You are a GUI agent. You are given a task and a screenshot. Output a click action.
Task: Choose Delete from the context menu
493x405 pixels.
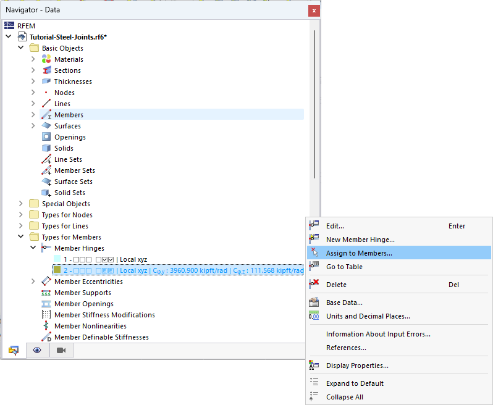pos(398,285)
